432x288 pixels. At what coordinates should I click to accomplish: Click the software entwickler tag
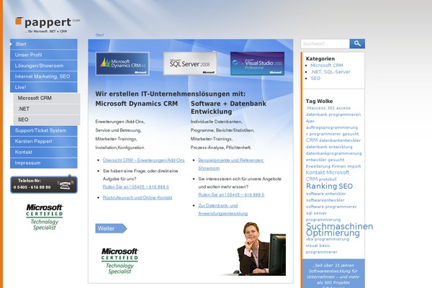click(x=325, y=194)
